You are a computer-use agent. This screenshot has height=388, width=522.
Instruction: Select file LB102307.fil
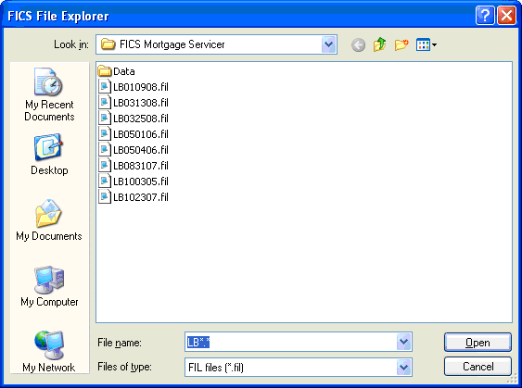(x=134, y=197)
